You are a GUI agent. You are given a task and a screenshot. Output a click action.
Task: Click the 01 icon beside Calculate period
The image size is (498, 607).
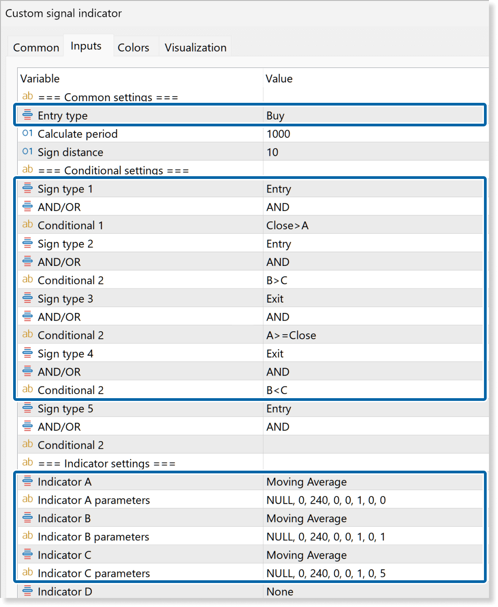[x=28, y=133]
